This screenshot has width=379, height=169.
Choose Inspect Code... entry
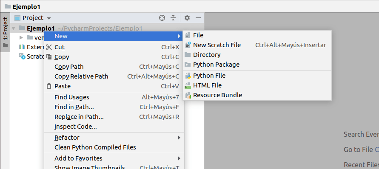click(x=114, y=127)
